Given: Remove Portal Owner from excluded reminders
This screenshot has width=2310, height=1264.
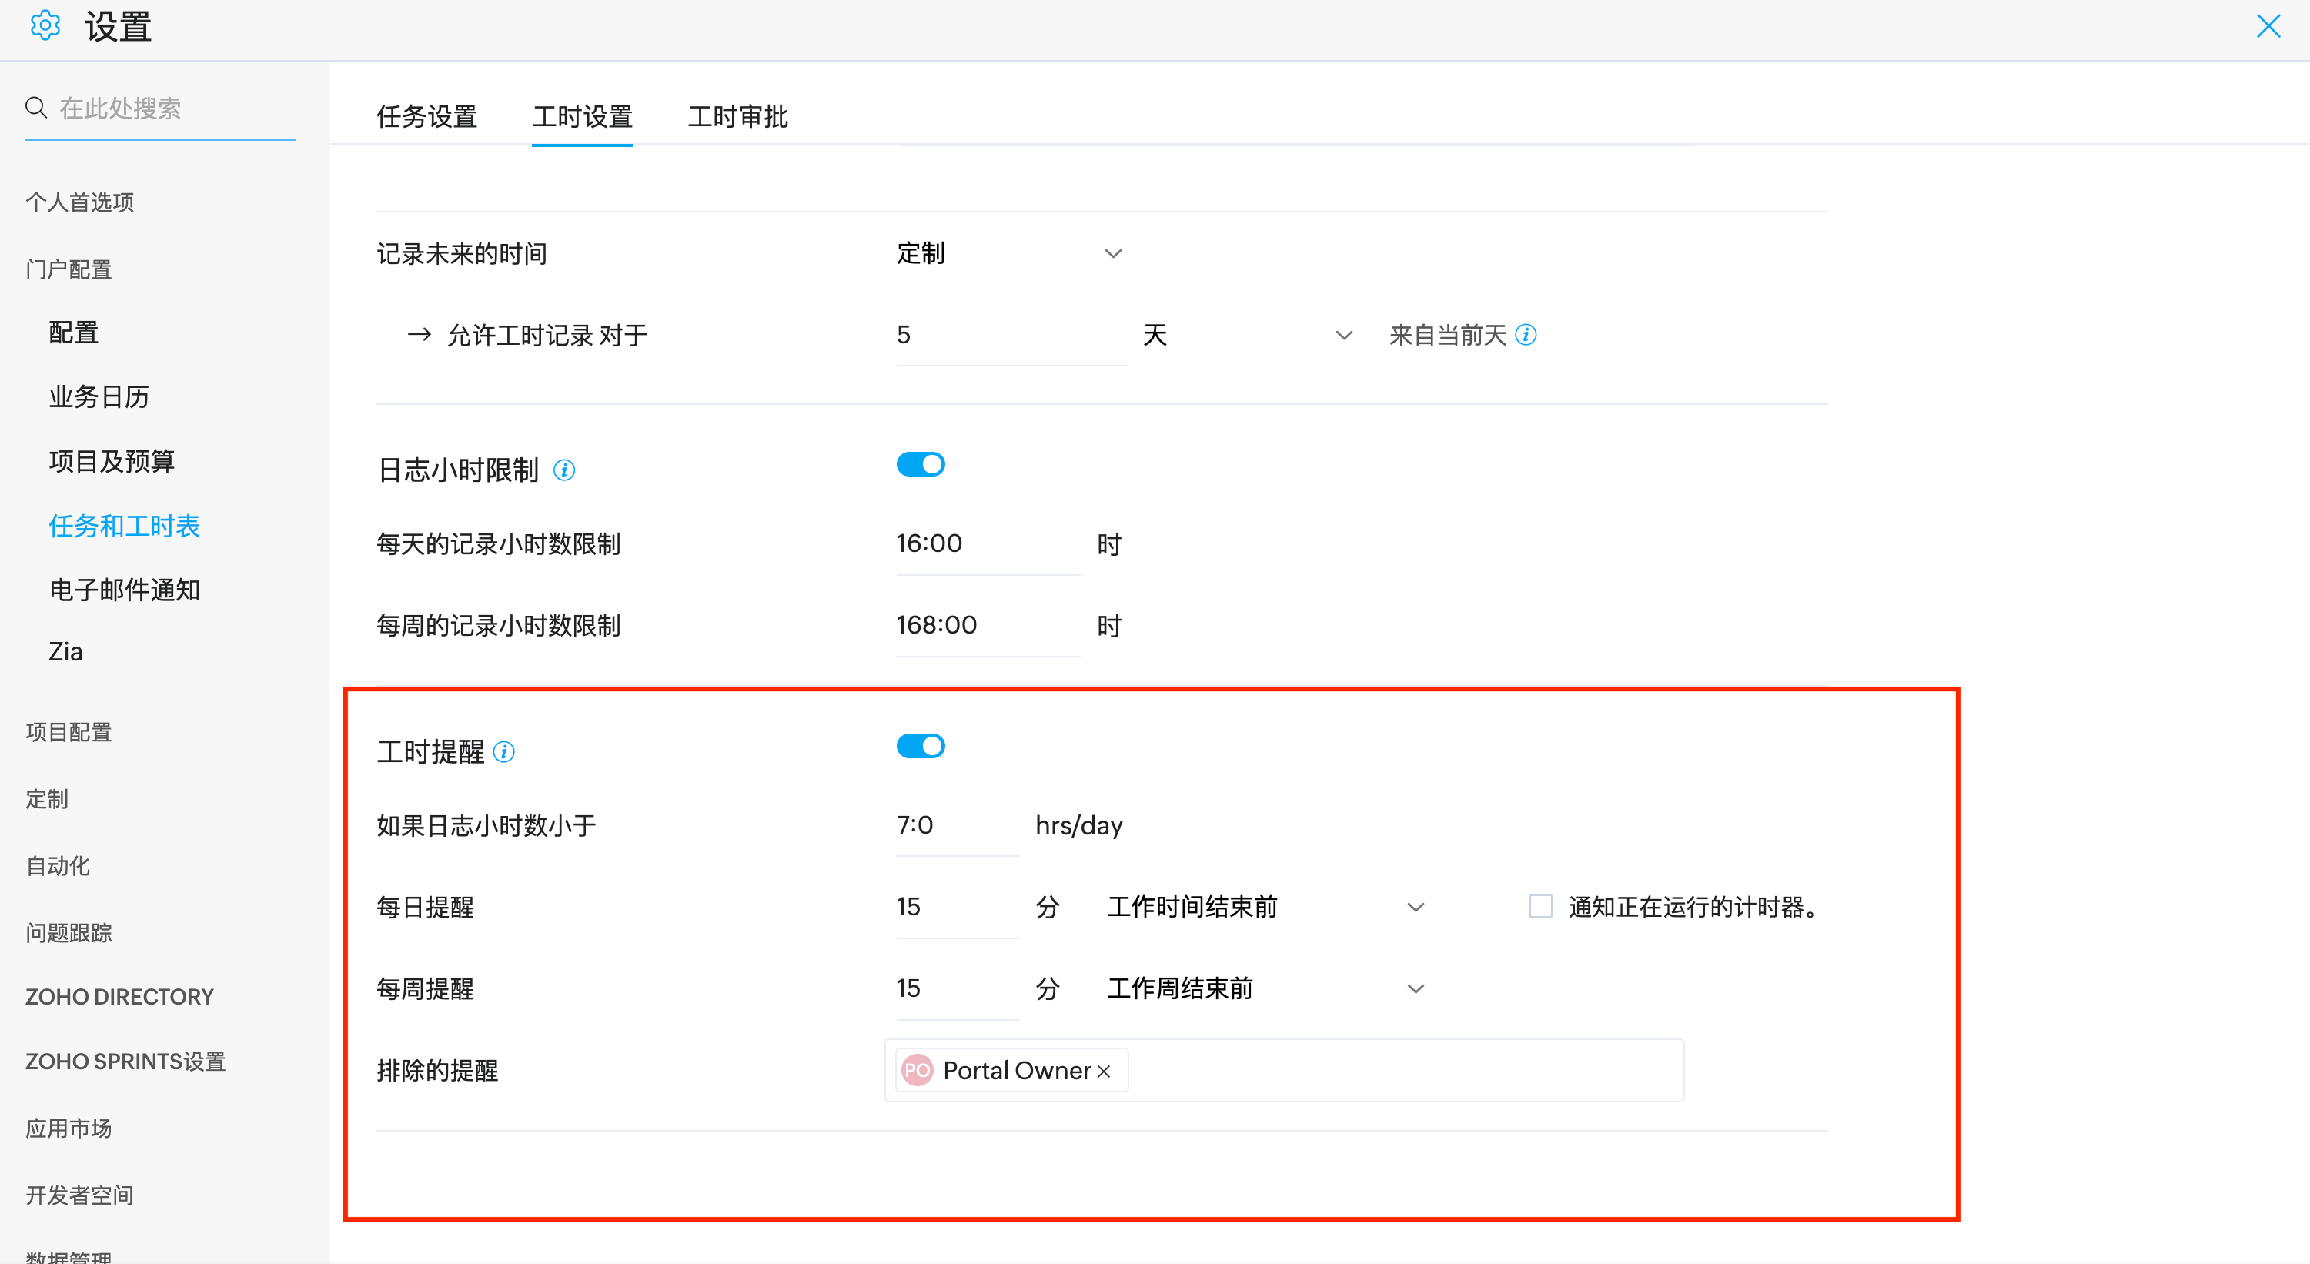Looking at the screenshot, I should (1104, 1071).
